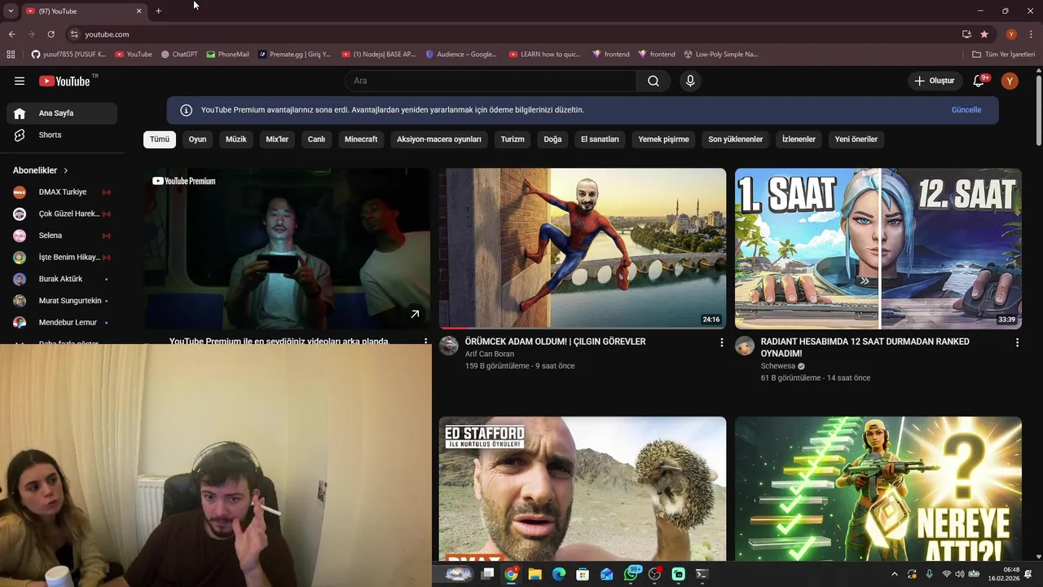The image size is (1043, 587).
Task: Open the notifications bell
Action: point(979,81)
